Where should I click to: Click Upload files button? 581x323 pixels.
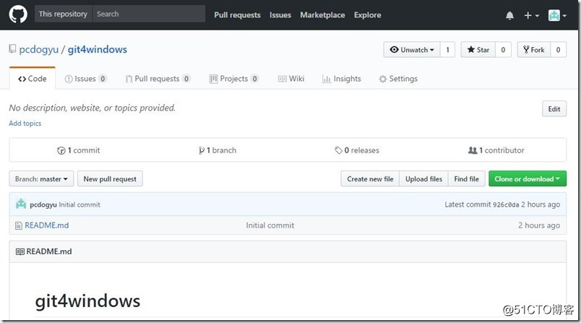[423, 178]
